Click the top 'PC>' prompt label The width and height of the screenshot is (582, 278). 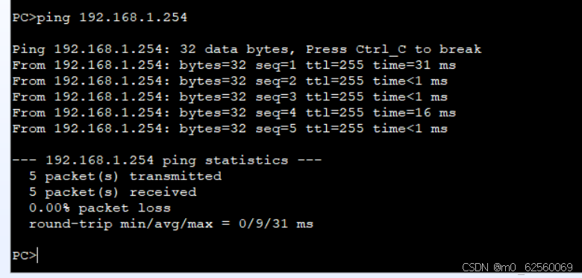tap(24, 17)
